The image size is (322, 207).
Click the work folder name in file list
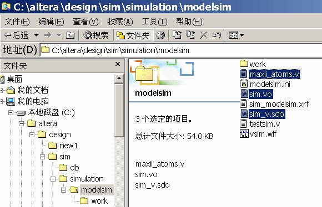(x=258, y=64)
